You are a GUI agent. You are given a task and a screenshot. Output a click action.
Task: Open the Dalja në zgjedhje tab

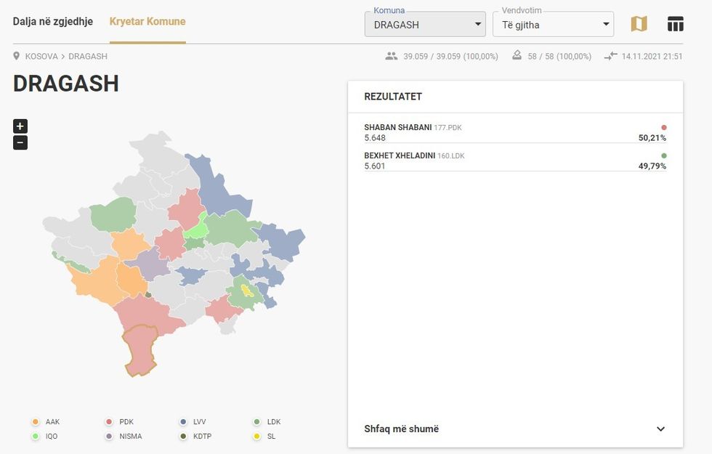point(53,21)
